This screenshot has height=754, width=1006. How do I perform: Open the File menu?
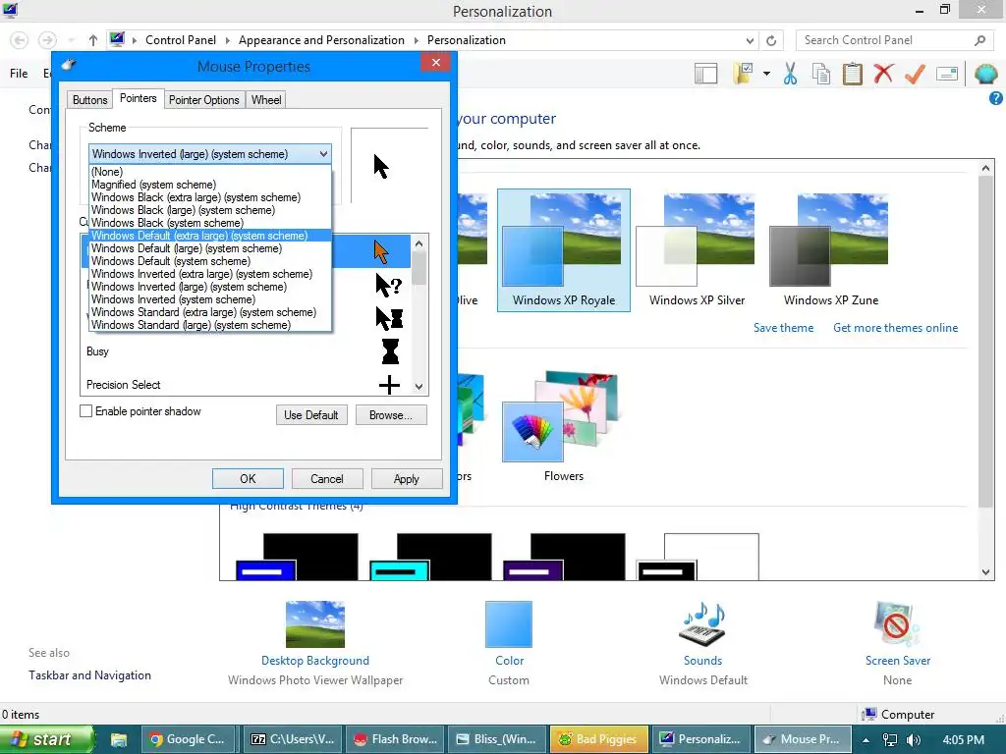click(x=19, y=73)
